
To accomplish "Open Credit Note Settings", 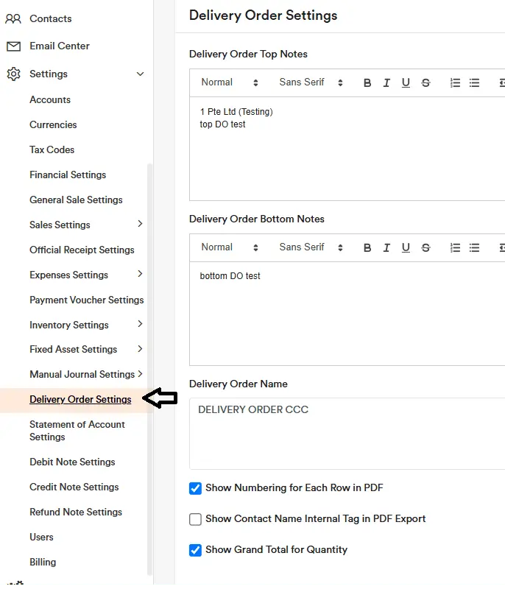I will pyautogui.click(x=74, y=487).
